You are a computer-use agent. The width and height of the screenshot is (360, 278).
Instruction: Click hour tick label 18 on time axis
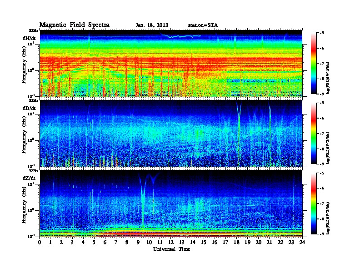[x=236, y=242]
